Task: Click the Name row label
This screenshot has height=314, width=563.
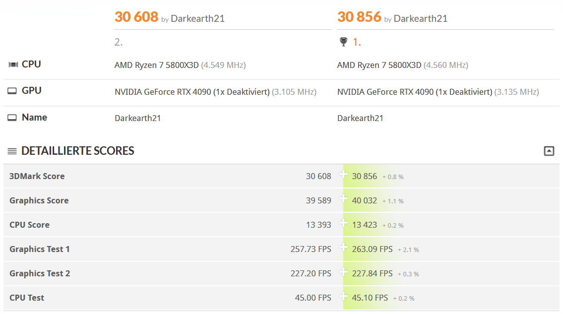Action: point(34,118)
